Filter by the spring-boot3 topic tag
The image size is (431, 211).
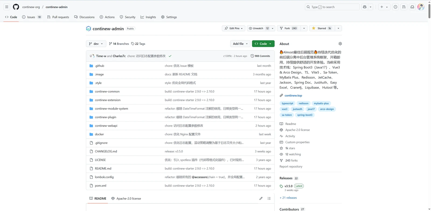pyautogui.click(x=305, y=115)
